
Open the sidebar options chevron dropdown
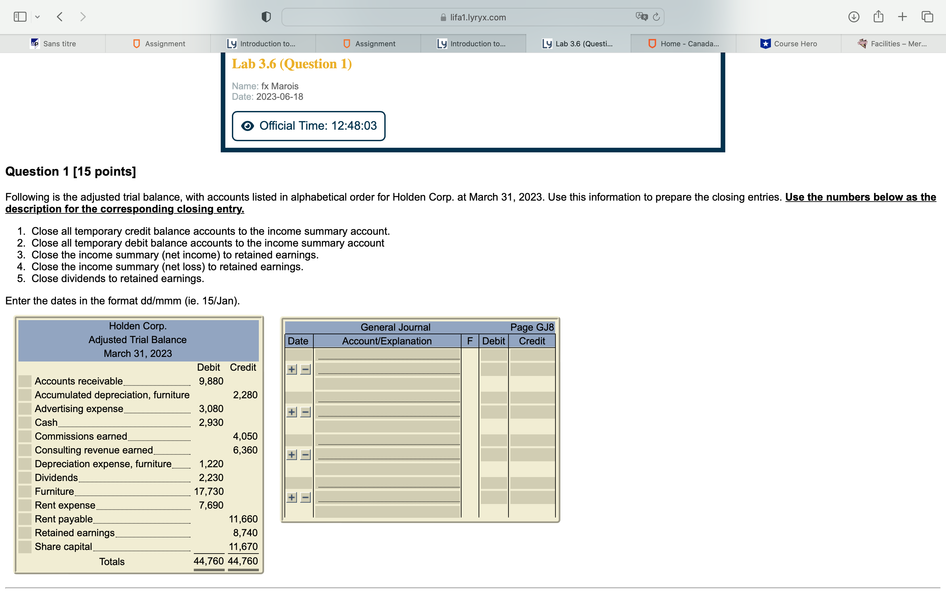pyautogui.click(x=38, y=16)
